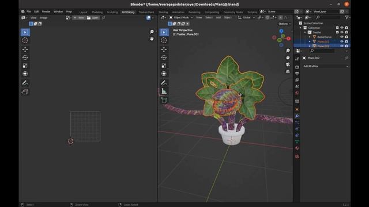This screenshot has height=207, width=369.
Task: Toggle camera view icon in the 3D viewport
Action: [288, 64]
